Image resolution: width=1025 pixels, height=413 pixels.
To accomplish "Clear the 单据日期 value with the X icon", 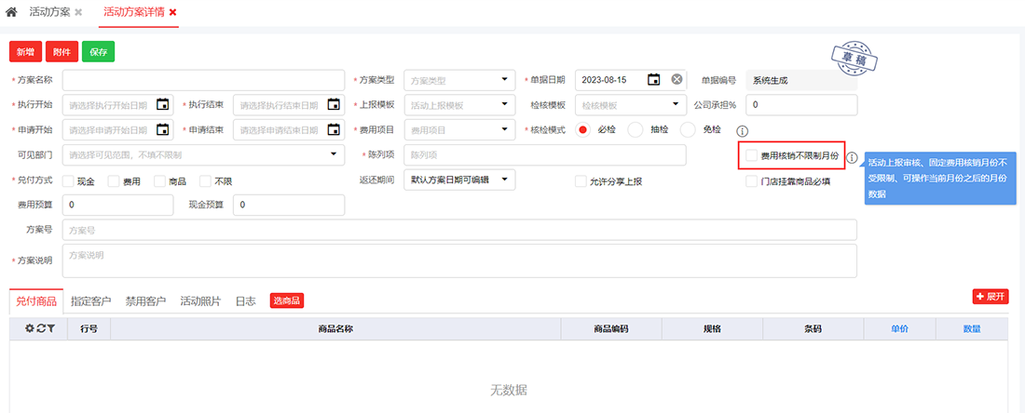I will pyautogui.click(x=677, y=80).
